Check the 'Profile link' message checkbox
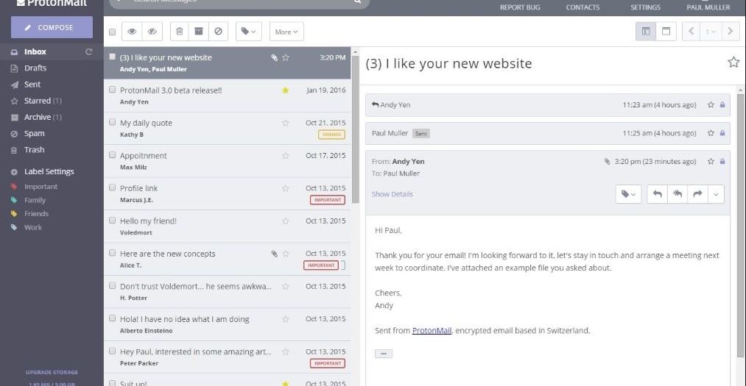The width and height of the screenshot is (746, 386). [x=112, y=187]
